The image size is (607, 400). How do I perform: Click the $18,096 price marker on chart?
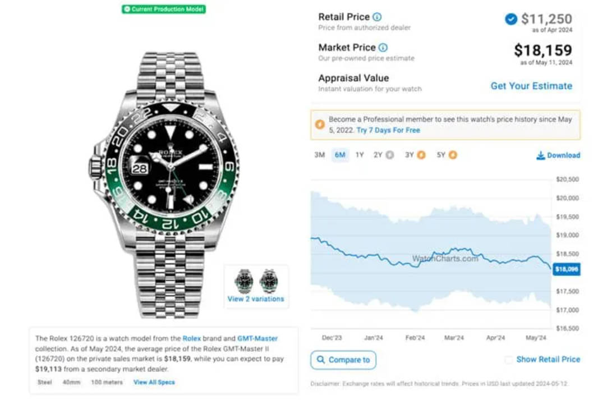[567, 269]
